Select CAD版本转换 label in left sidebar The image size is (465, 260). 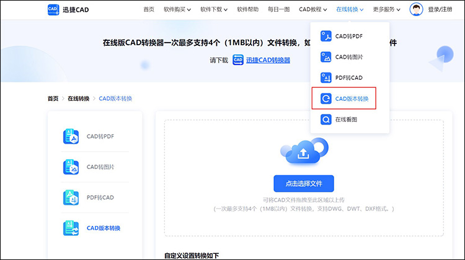[x=104, y=228]
